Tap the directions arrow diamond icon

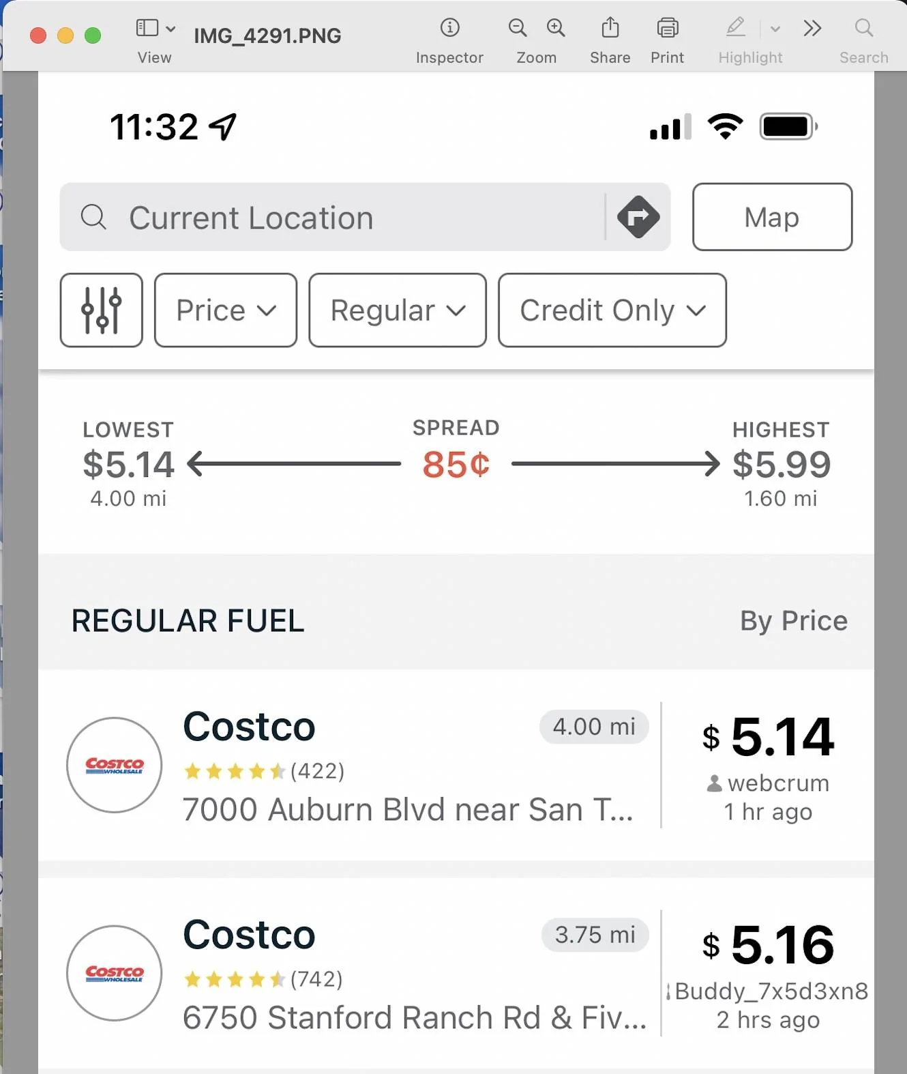tap(638, 217)
